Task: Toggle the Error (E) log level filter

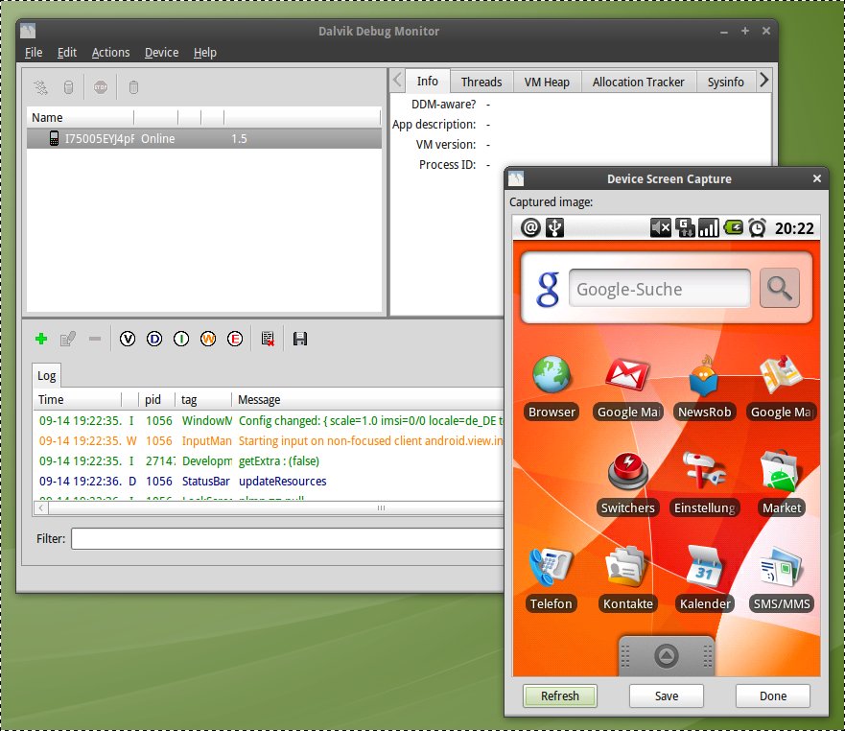Action: [x=235, y=339]
